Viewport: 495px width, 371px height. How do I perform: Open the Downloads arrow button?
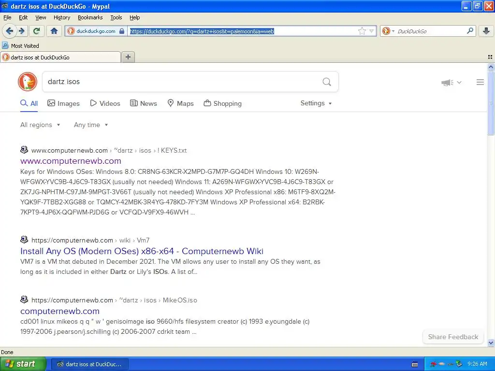(x=486, y=31)
